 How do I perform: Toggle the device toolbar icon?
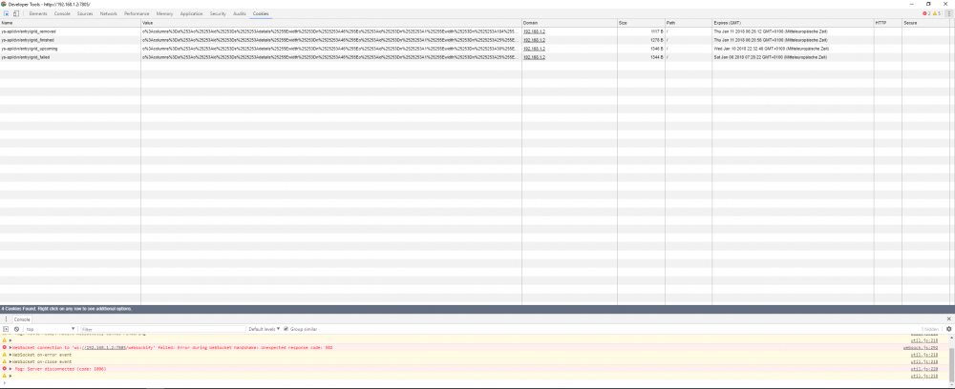16,13
